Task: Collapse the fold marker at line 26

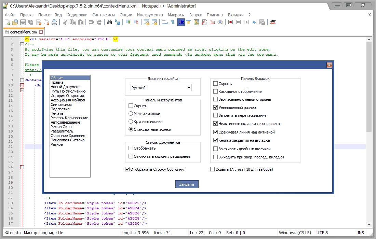Action: click(22, 167)
